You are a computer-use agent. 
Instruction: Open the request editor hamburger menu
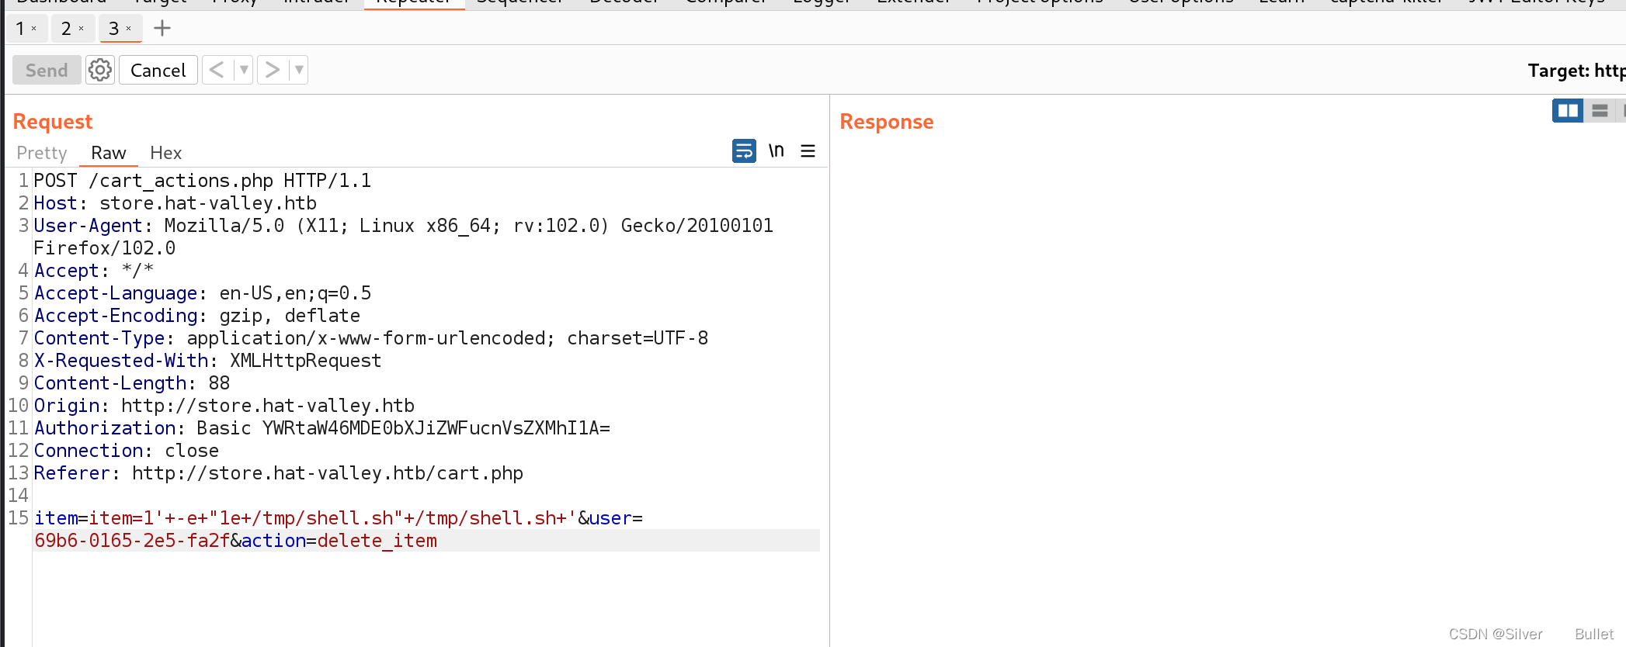pyautogui.click(x=808, y=151)
